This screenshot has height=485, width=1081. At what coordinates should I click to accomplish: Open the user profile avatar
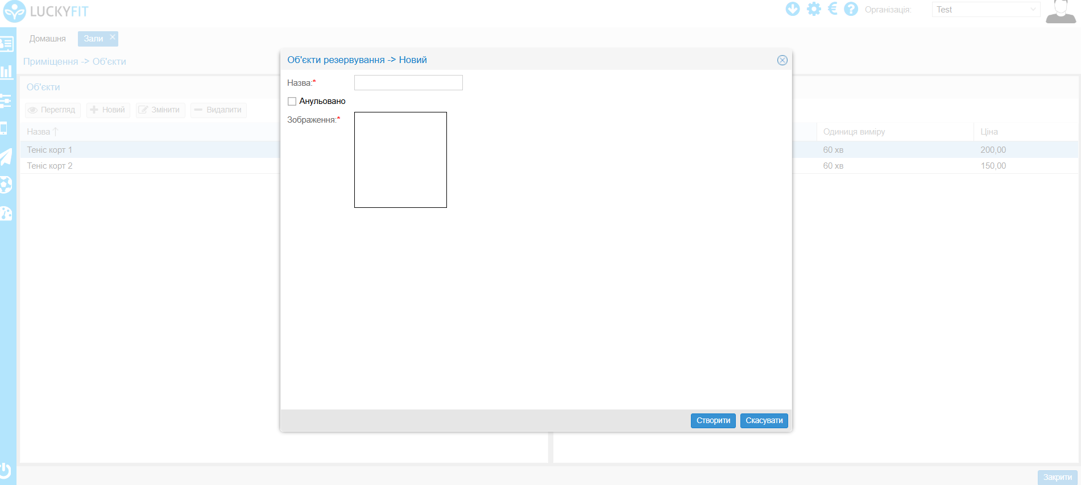pos(1061,11)
